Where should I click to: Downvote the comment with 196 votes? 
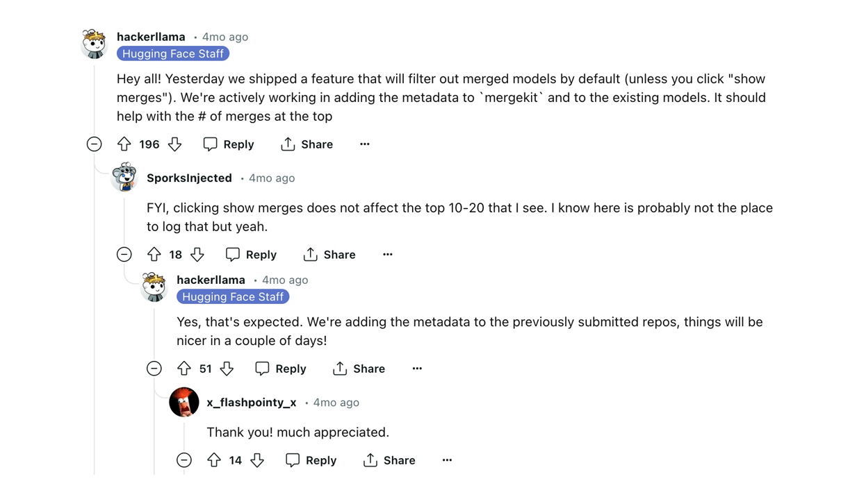point(174,144)
